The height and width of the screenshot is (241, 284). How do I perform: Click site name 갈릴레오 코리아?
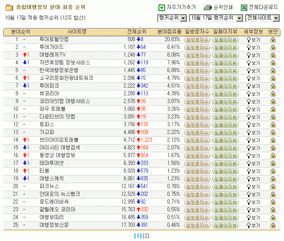[x=57, y=210]
